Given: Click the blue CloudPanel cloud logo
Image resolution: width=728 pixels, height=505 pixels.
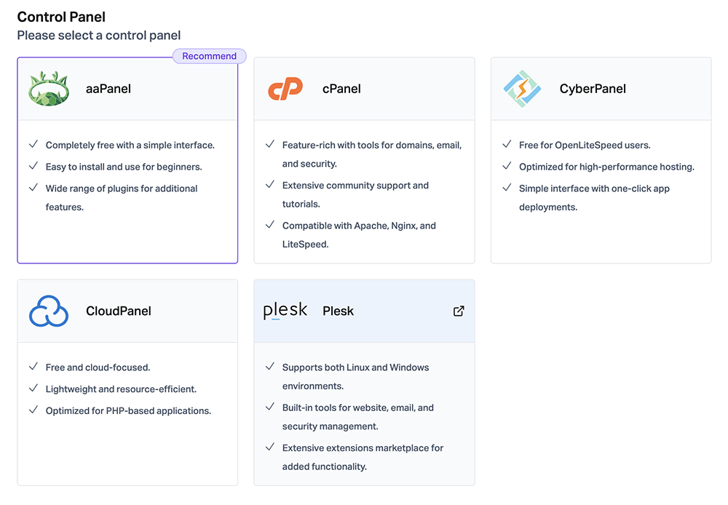Looking at the screenshot, I should 49,311.
